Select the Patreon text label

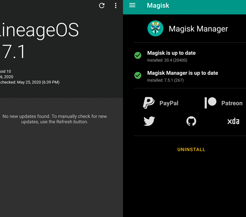click(x=232, y=103)
